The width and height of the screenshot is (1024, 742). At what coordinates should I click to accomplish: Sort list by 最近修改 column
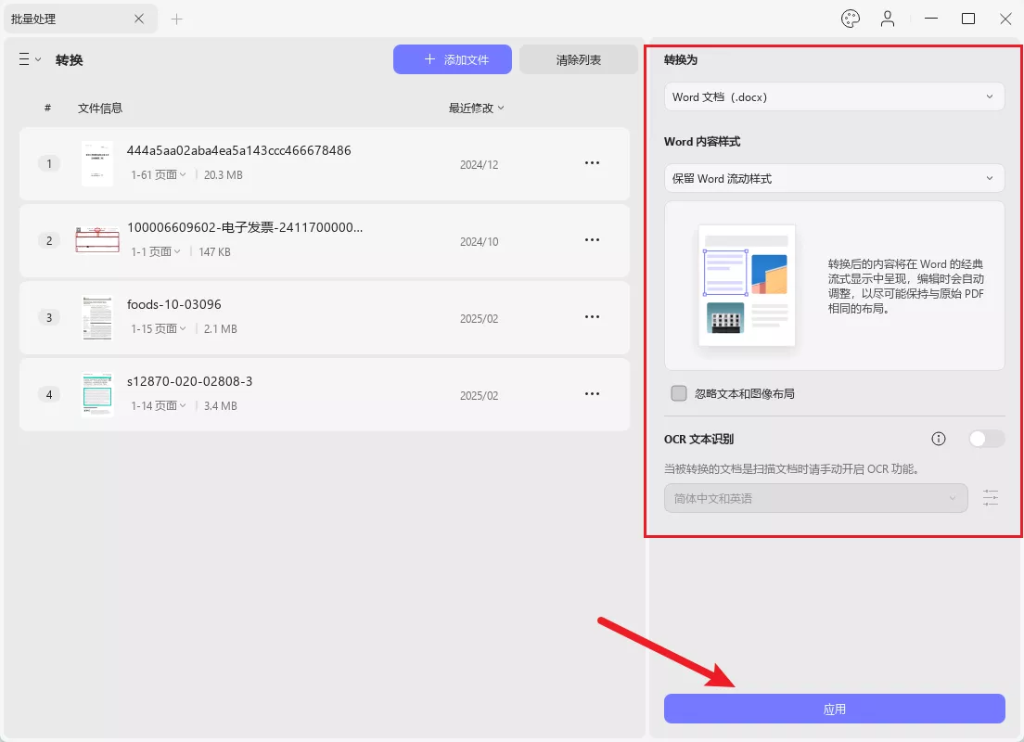476,108
